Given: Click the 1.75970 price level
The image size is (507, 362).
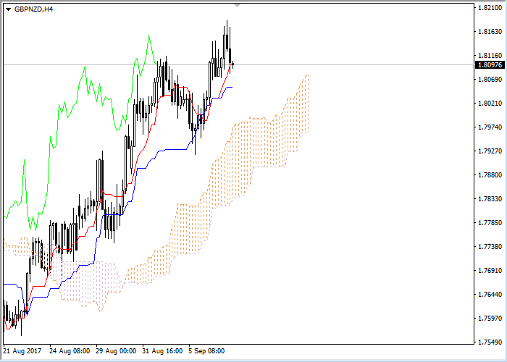Looking at the screenshot, I should point(490,319).
